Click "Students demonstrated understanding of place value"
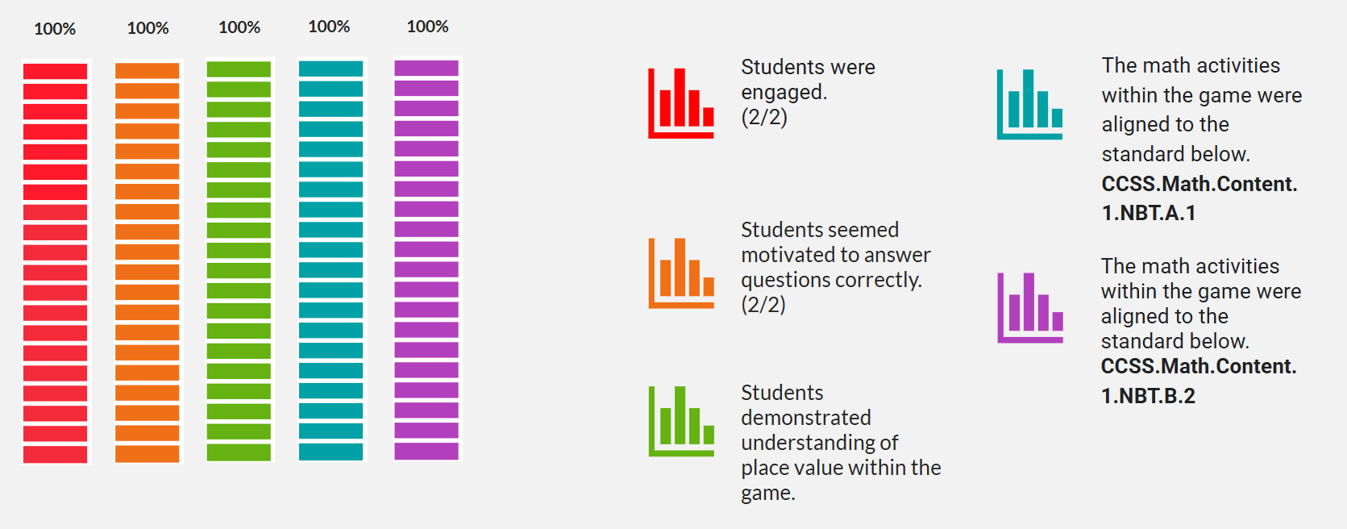 (840, 442)
